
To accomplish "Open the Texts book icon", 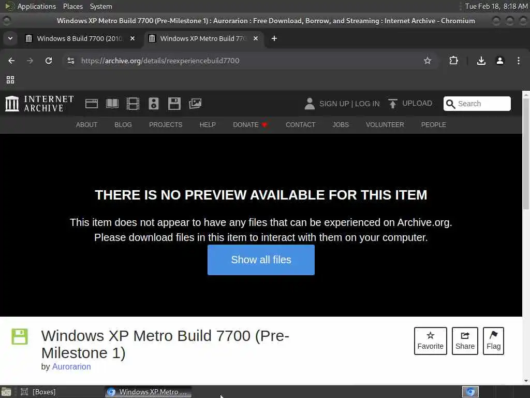I will click(112, 104).
